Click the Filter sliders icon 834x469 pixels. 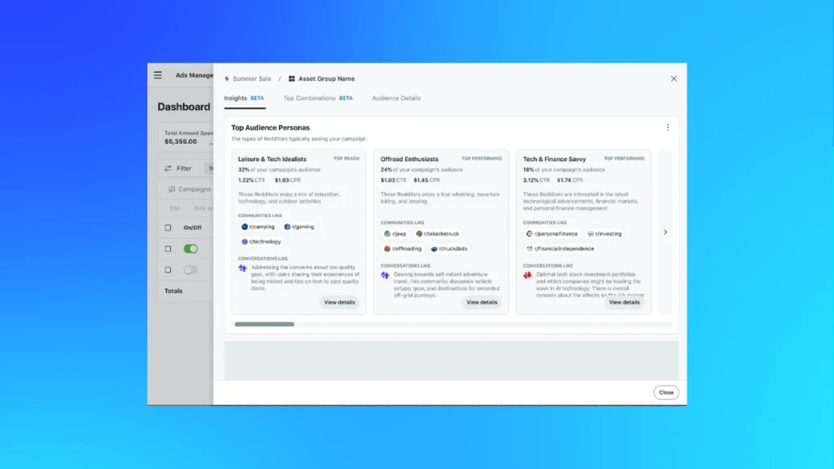click(x=168, y=168)
